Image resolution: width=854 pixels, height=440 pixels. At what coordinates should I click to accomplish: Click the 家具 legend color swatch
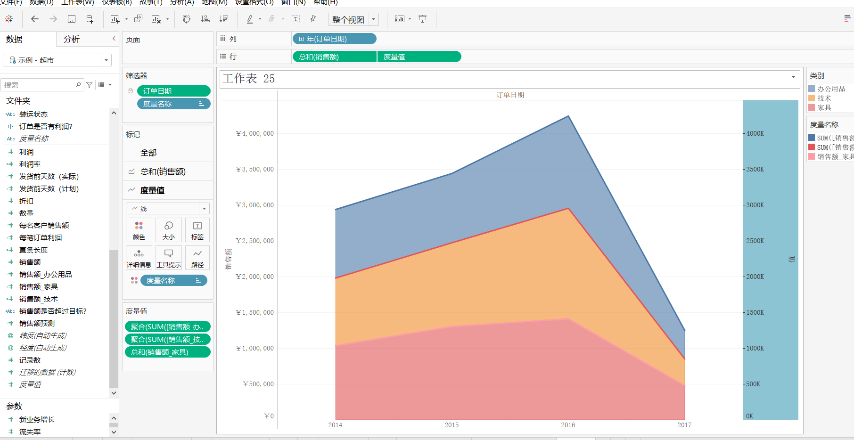pos(812,107)
